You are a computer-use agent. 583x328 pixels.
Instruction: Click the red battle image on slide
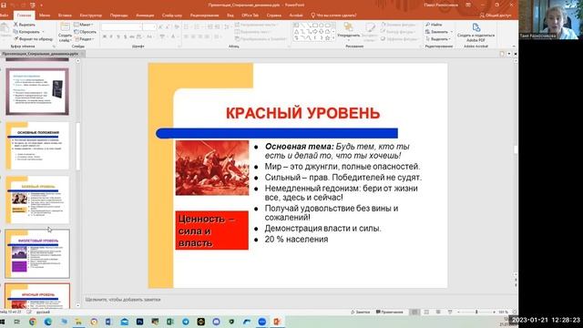[x=212, y=168]
